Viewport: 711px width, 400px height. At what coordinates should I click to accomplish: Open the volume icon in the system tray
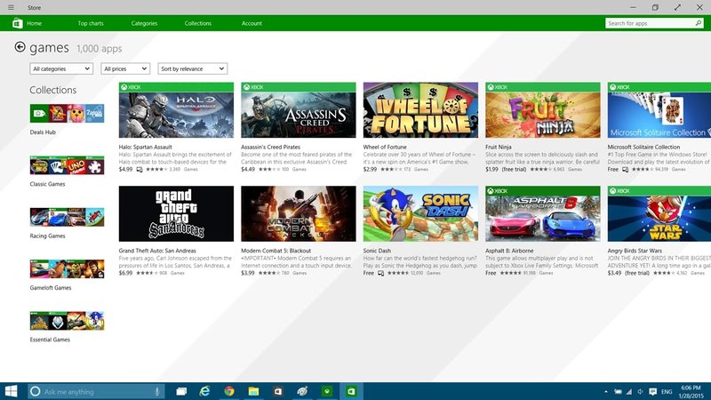pyautogui.click(x=640, y=391)
